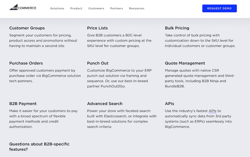Open the Product menu
250x157 pixels.
[76, 8]
